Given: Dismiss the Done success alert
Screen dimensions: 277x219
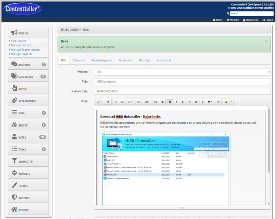Looking at the screenshot, I should click(x=266, y=41).
